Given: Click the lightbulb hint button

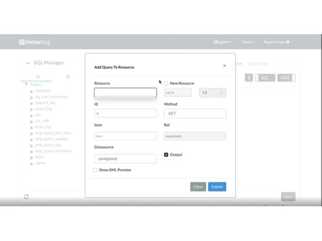Looking at the screenshot, I should tap(249, 78).
